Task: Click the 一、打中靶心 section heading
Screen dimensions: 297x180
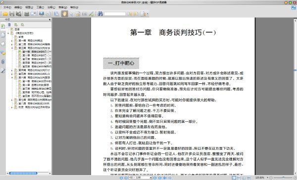Action: pos(121,63)
